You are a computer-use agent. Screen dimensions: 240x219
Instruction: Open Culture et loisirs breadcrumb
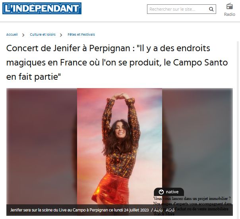click(x=43, y=35)
